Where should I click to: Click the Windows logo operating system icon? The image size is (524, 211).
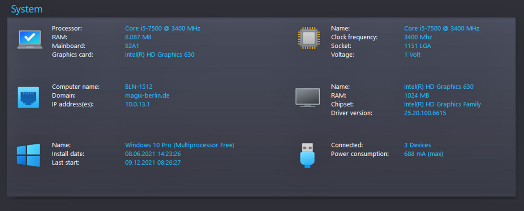tap(28, 155)
